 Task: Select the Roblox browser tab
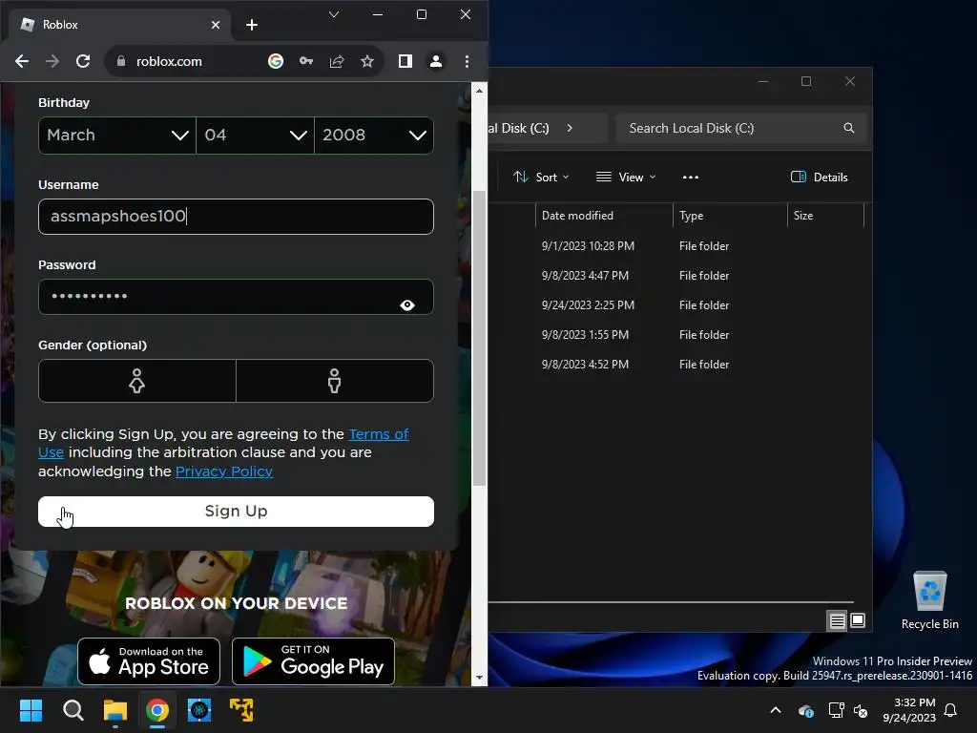(x=118, y=25)
